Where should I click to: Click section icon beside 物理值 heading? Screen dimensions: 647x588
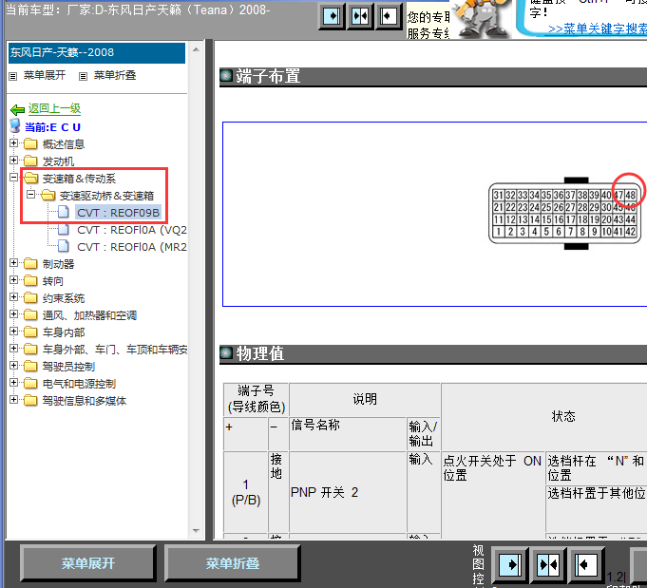226,352
